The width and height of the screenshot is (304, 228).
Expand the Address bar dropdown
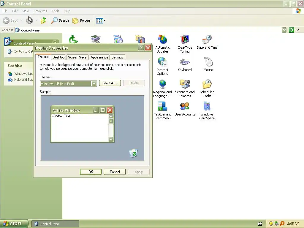point(284,30)
